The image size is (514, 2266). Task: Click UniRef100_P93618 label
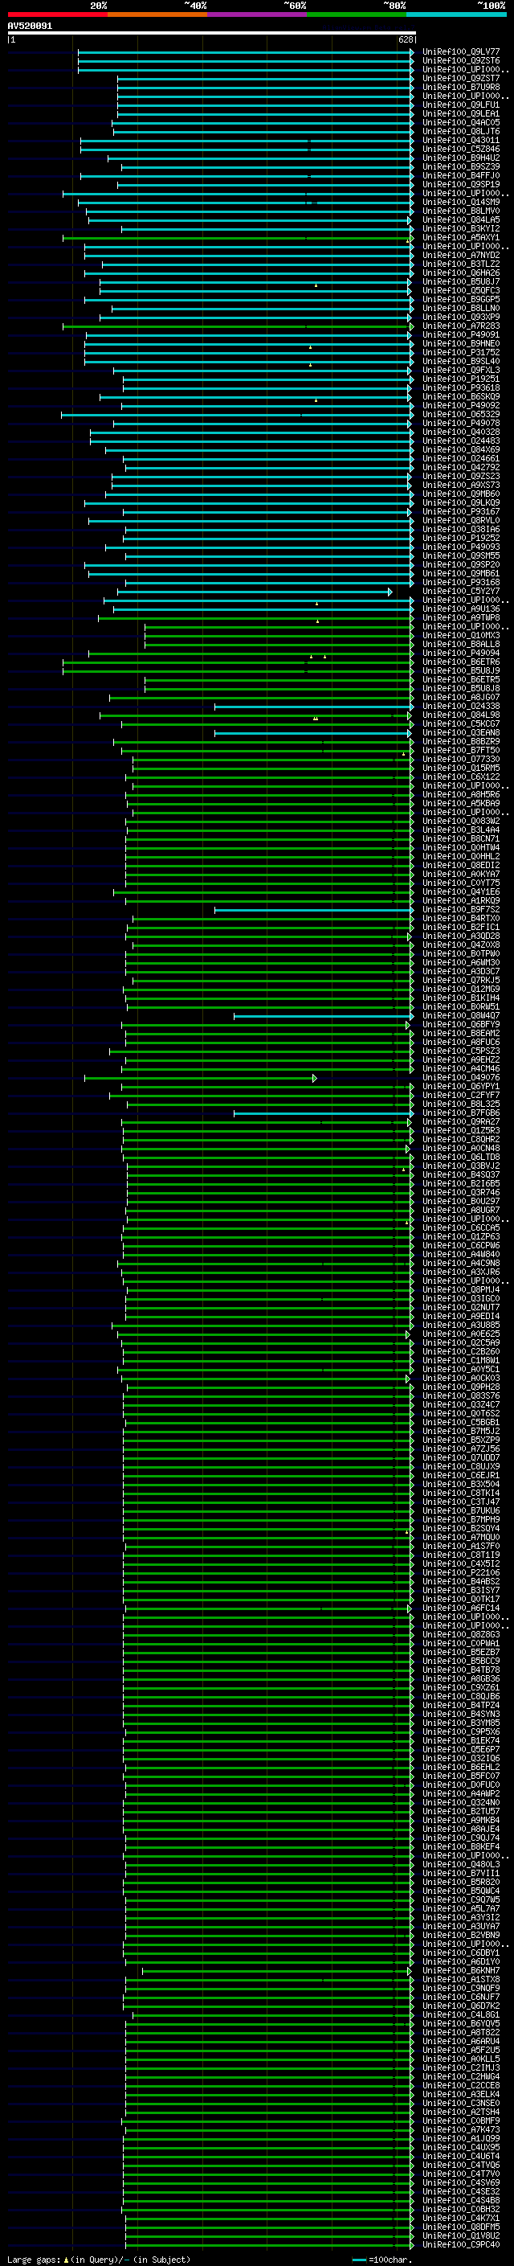coord(461,388)
